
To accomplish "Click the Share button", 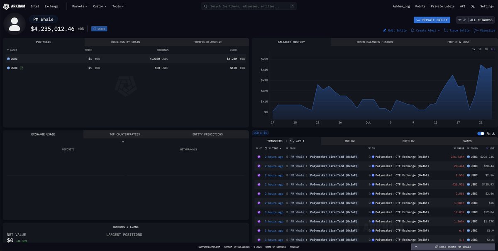I will (99, 29).
